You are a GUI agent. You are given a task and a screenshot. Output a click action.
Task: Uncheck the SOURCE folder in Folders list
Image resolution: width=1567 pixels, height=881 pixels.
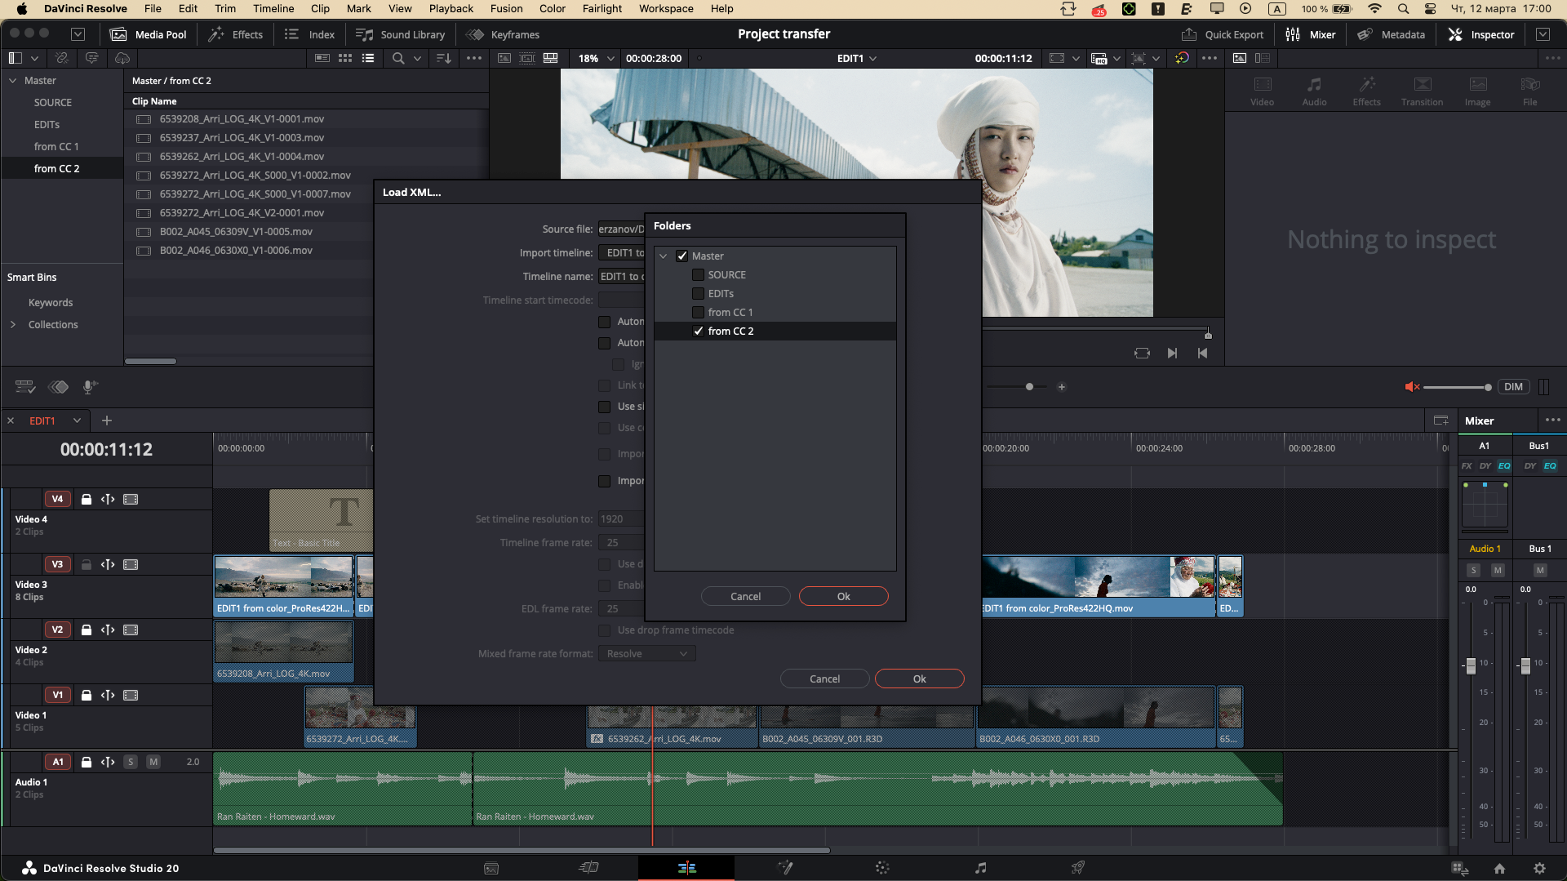point(698,275)
